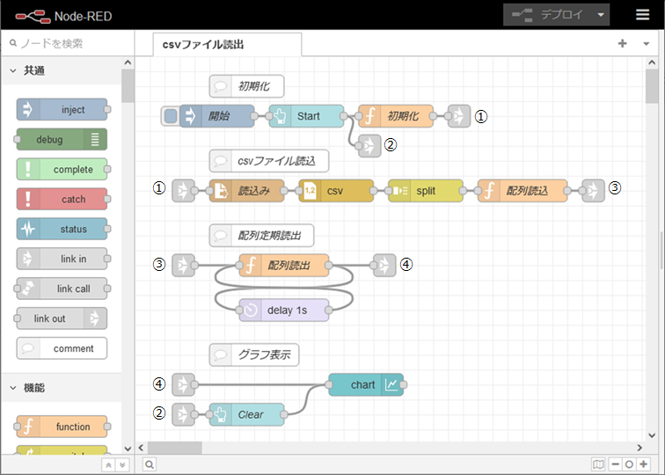Click the zoom out minus icon

[x=616, y=464]
